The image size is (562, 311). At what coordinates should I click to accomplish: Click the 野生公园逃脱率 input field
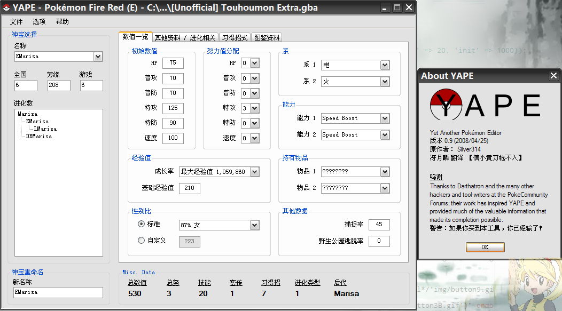(379, 241)
